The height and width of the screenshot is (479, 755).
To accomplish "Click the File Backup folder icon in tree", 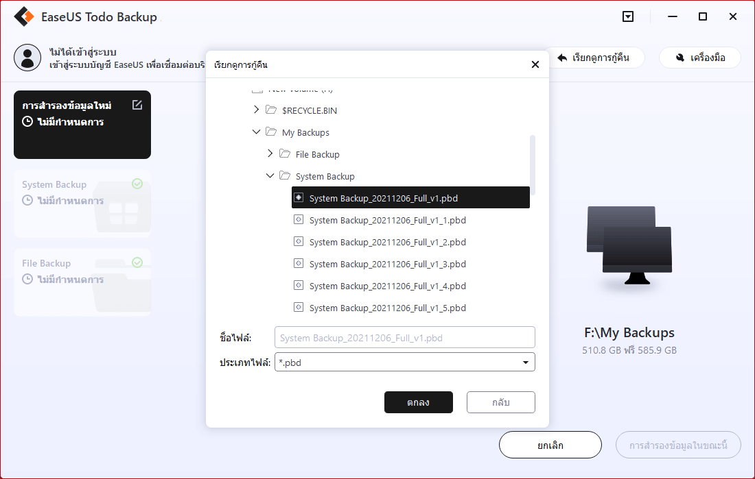I will tap(285, 154).
